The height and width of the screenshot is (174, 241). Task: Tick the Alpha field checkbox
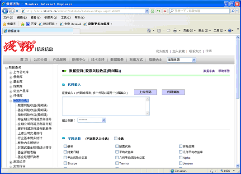[x=180, y=157]
